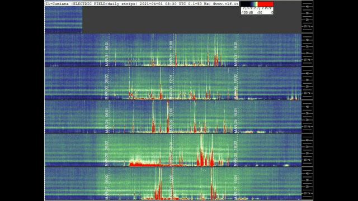The height and width of the screenshot is (201, 358).
Task: Click the 10 Hz label on the MAR-30 strip's scale
Action: pos(307,93)
